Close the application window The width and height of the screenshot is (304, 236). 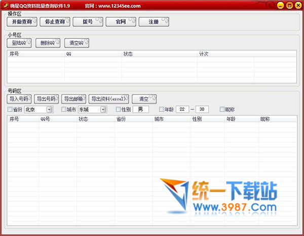click(298, 6)
